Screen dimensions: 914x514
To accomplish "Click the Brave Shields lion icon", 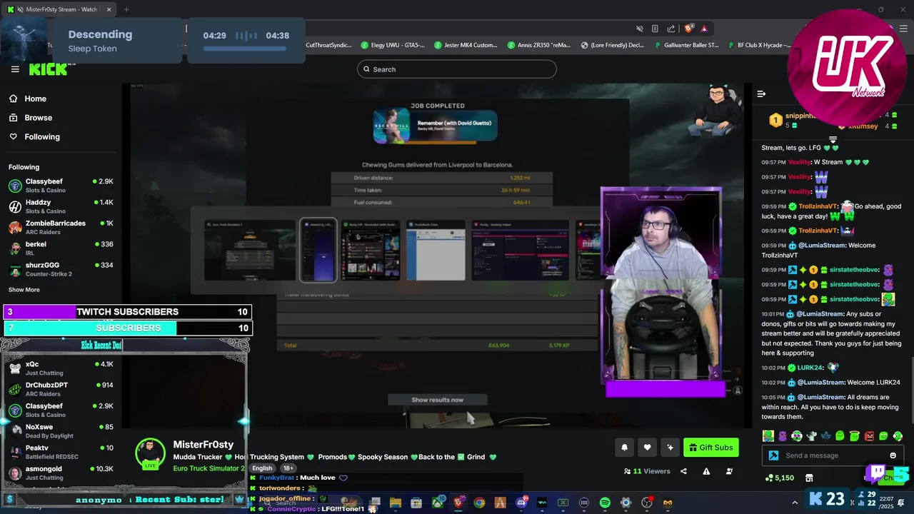I will tap(688, 29).
